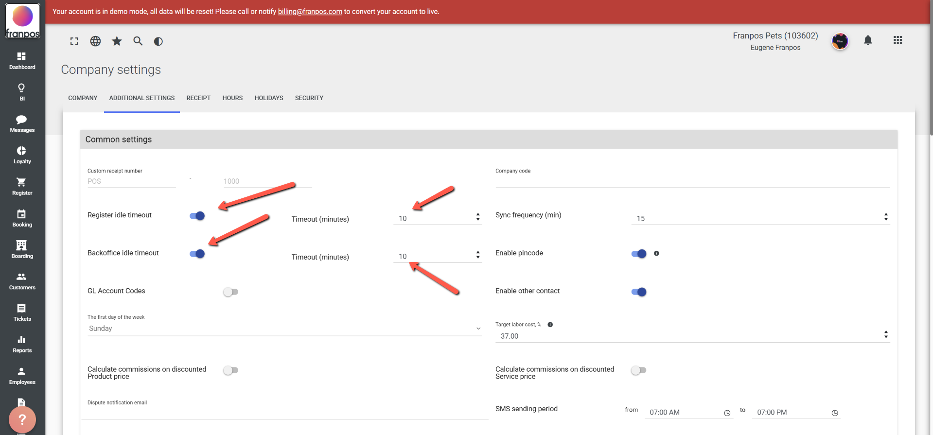The image size is (933, 435).
Task: Click the orange help question button
Action: [22, 419]
